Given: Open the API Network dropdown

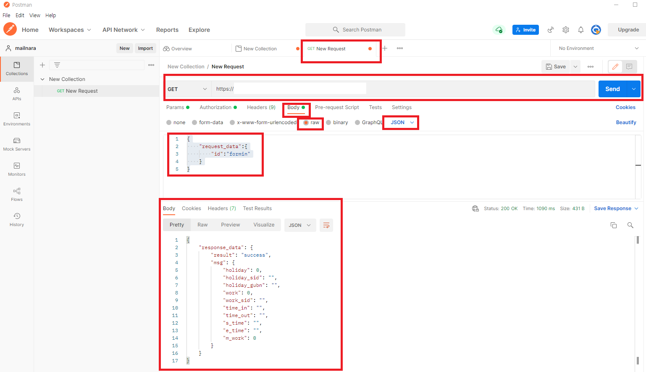Looking at the screenshot, I should 123,30.
